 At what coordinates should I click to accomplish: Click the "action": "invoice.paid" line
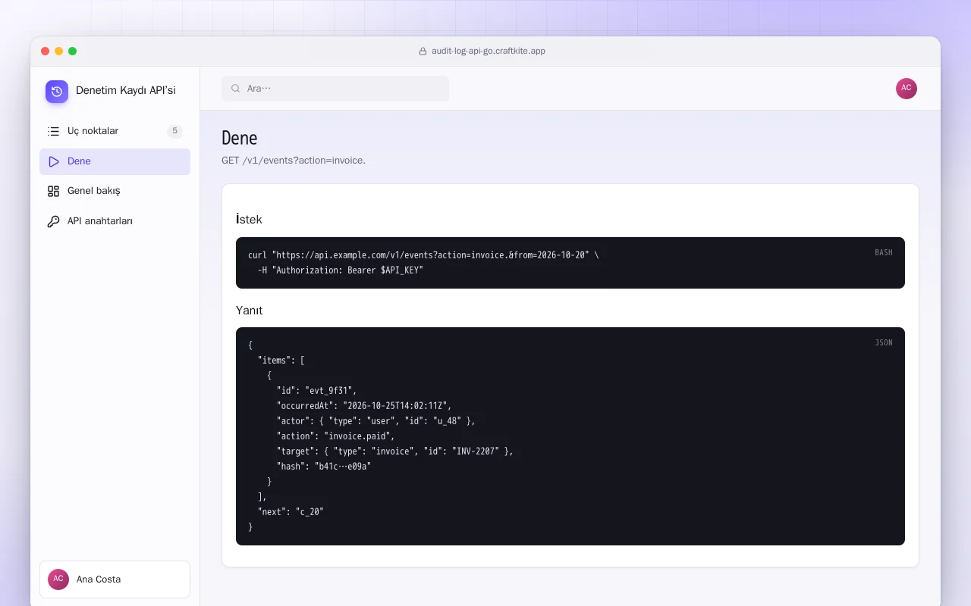pyautogui.click(x=336, y=436)
